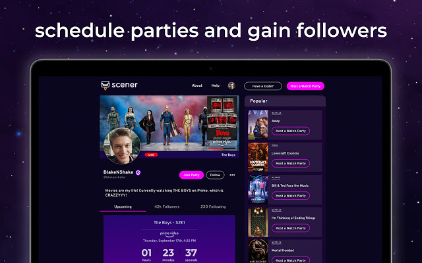Click the prime video logo in countdown card

point(169,234)
